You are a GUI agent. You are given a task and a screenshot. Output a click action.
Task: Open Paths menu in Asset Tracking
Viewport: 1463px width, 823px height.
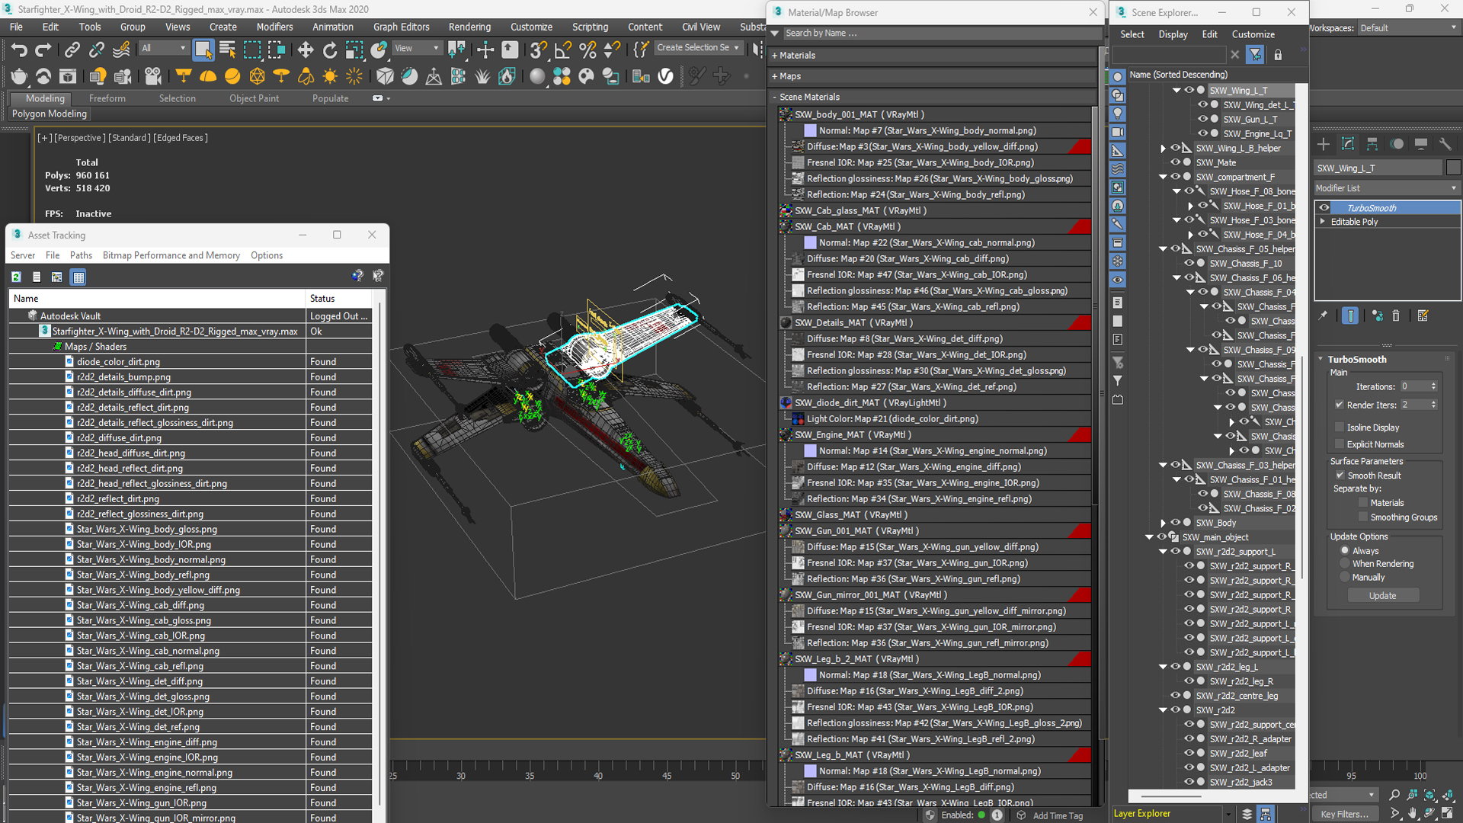coord(81,255)
